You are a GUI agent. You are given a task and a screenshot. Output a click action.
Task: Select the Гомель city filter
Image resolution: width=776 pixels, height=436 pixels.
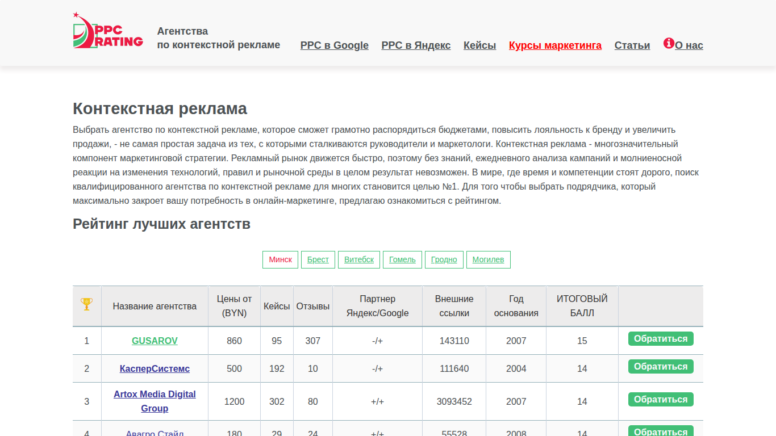(402, 259)
